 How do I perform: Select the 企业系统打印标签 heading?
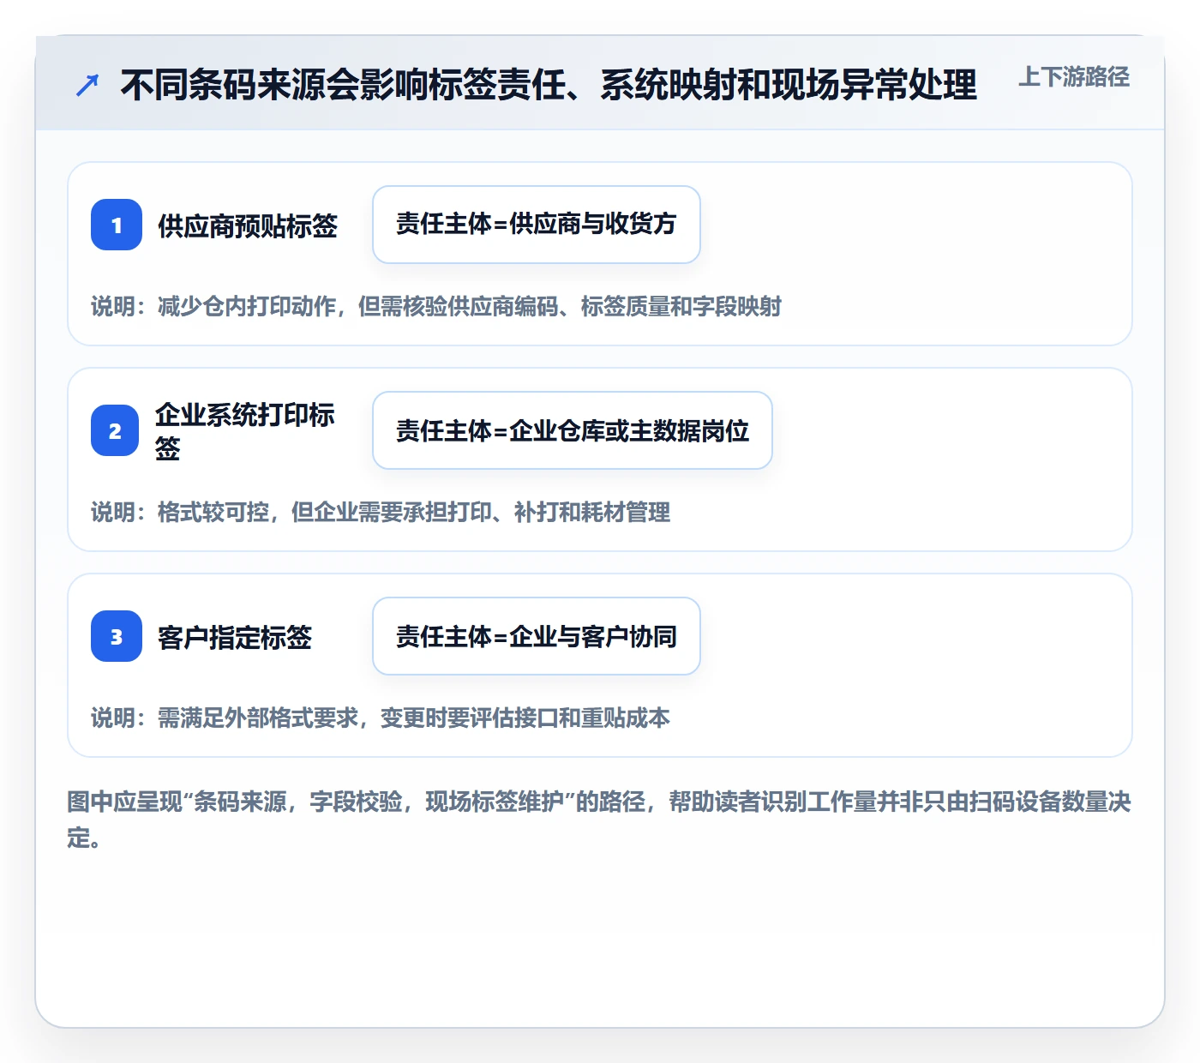[245, 431]
